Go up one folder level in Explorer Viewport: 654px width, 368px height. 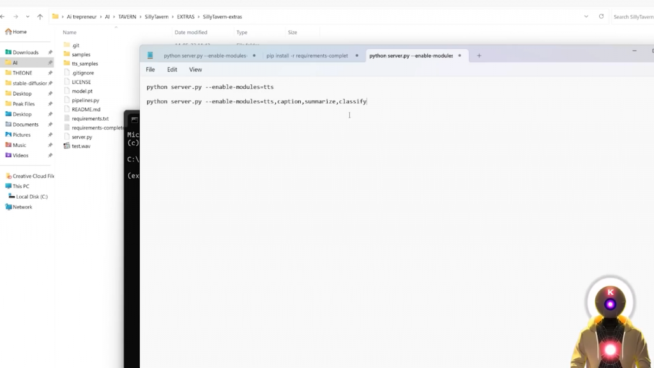(x=40, y=17)
